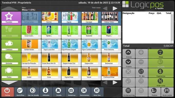Viewport: 175px width, 98px height.
Task: Add Nocal beer to the order
Action: coord(91,73)
